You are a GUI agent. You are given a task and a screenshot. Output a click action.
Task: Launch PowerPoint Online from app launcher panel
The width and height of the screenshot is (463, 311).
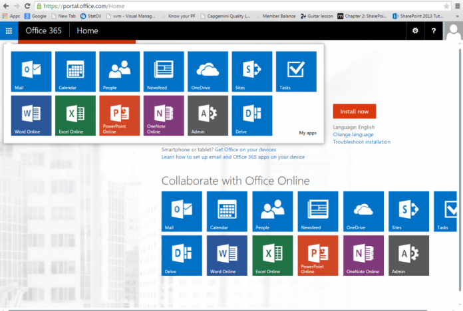pos(120,116)
